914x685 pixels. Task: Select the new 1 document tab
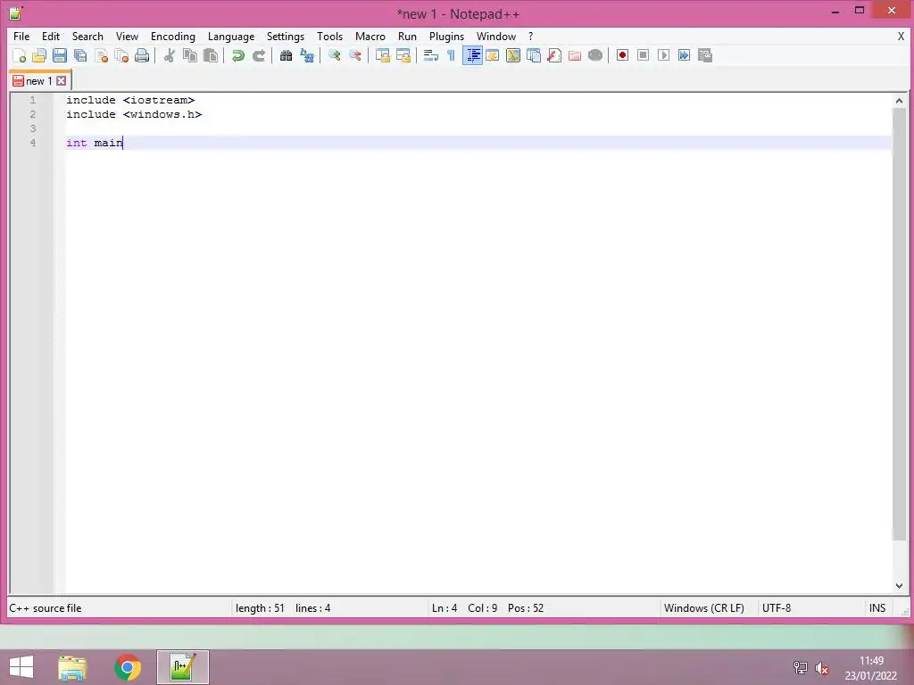tap(39, 80)
